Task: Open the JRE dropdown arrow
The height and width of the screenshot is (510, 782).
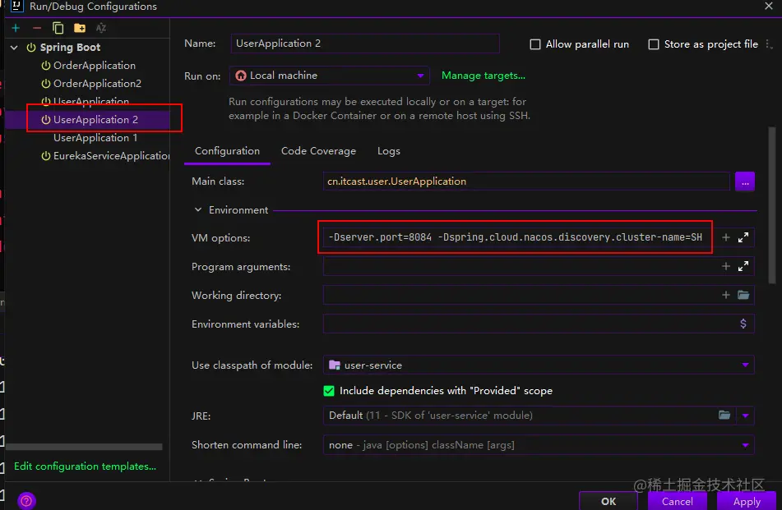Action: click(x=746, y=416)
